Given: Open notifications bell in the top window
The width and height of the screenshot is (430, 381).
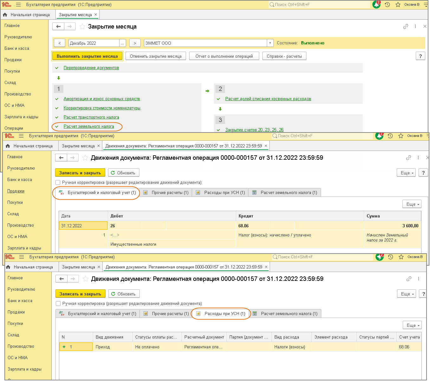Looking at the screenshot, I should click(x=376, y=4).
